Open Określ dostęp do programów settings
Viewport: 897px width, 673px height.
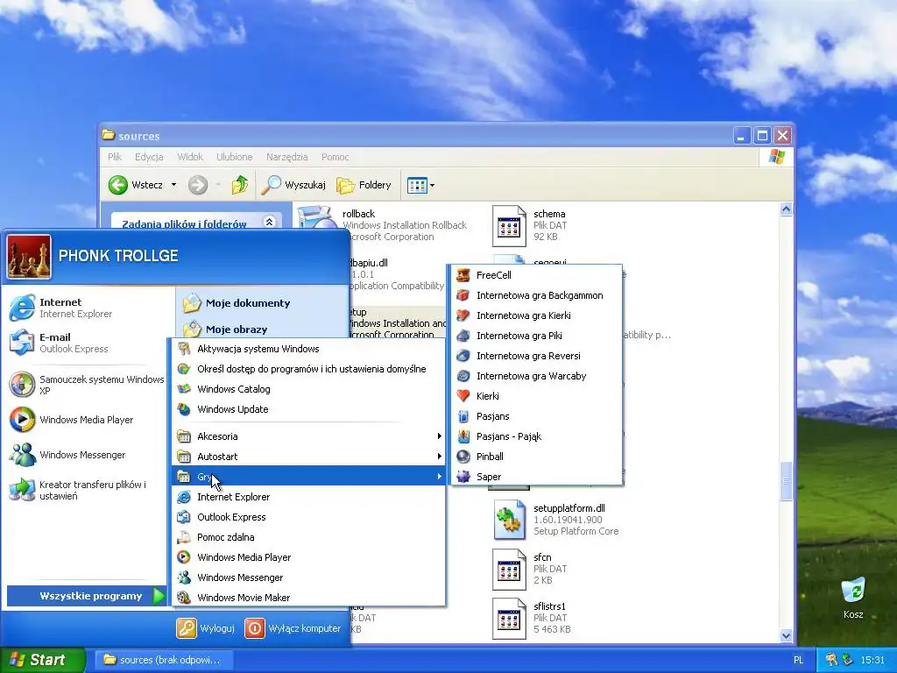(x=308, y=369)
